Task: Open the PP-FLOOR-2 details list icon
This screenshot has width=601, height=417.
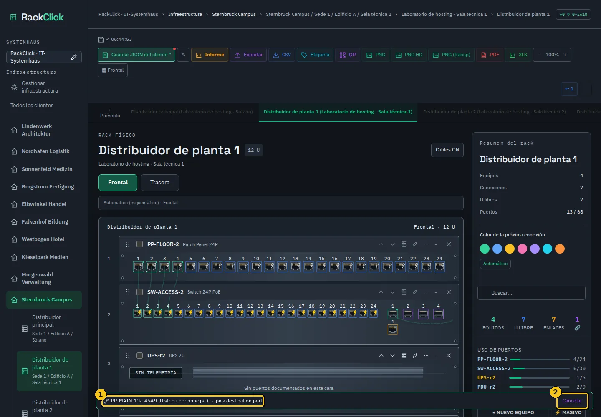Action: click(x=404, y=244)
